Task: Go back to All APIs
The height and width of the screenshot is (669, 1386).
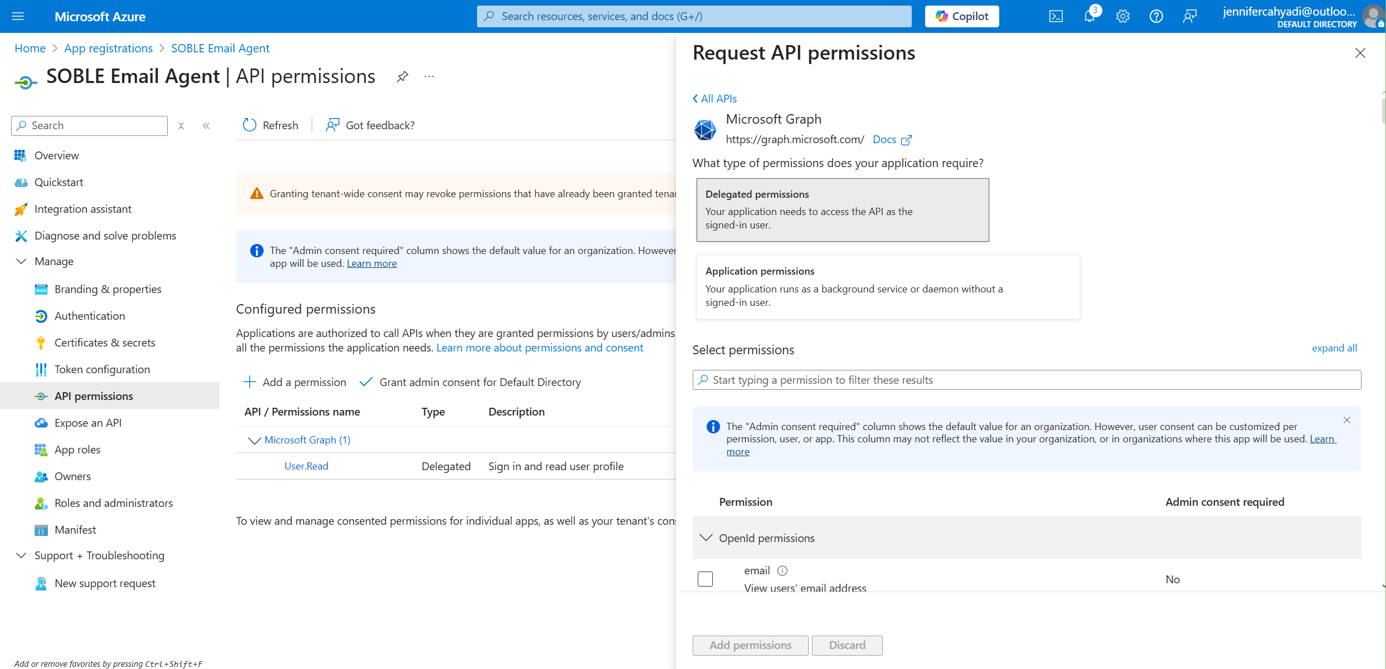Action: coord(714,99)
